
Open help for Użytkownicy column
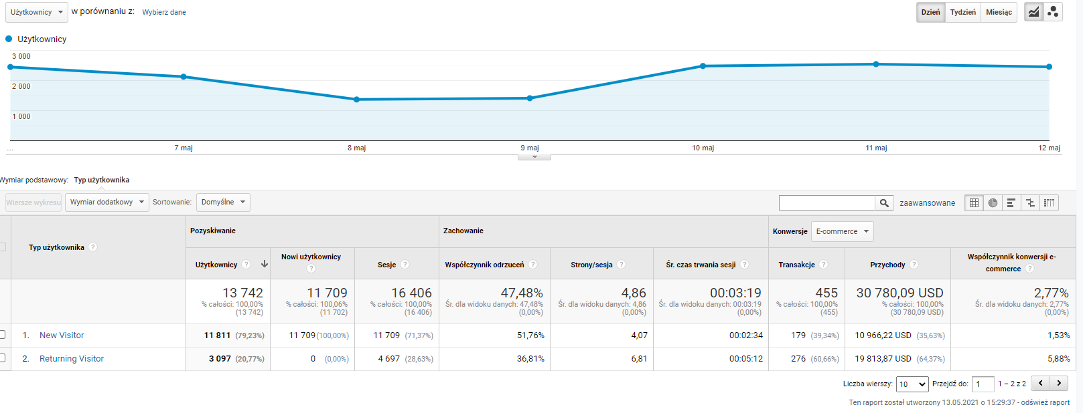(x=246, y=265)
